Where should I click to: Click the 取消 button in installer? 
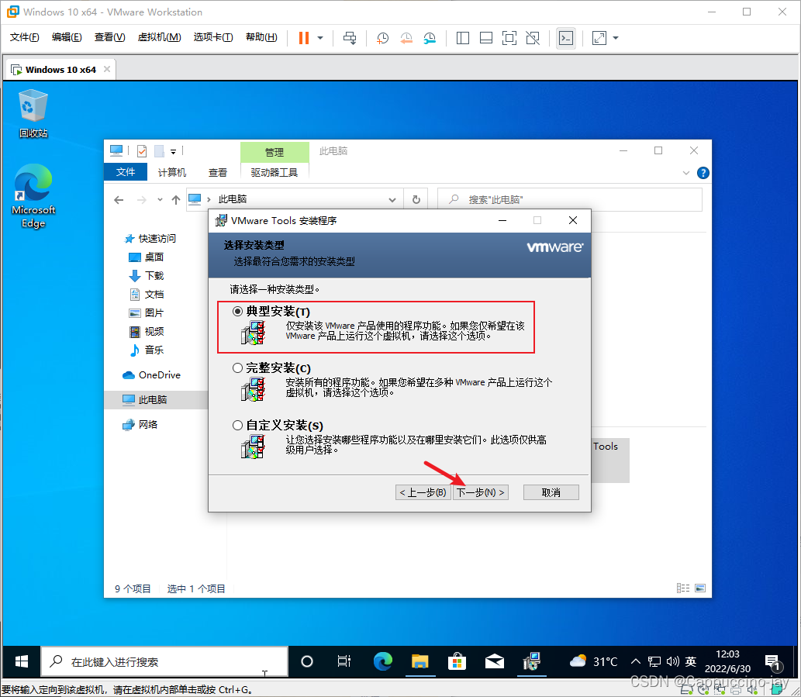pos(551,492)
